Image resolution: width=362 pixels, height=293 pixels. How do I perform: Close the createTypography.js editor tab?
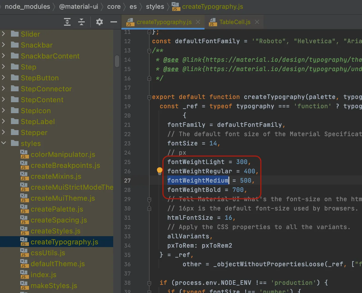coord(198,22)
